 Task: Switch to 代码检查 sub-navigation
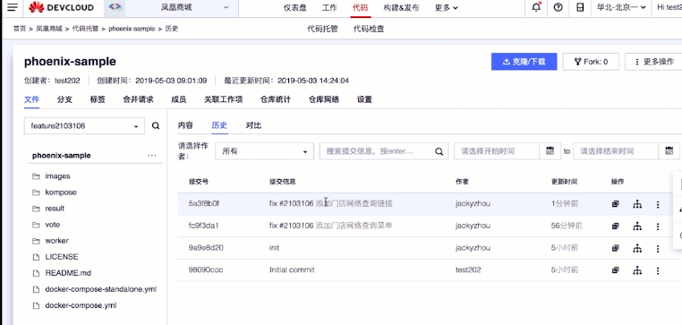point(369,30)
